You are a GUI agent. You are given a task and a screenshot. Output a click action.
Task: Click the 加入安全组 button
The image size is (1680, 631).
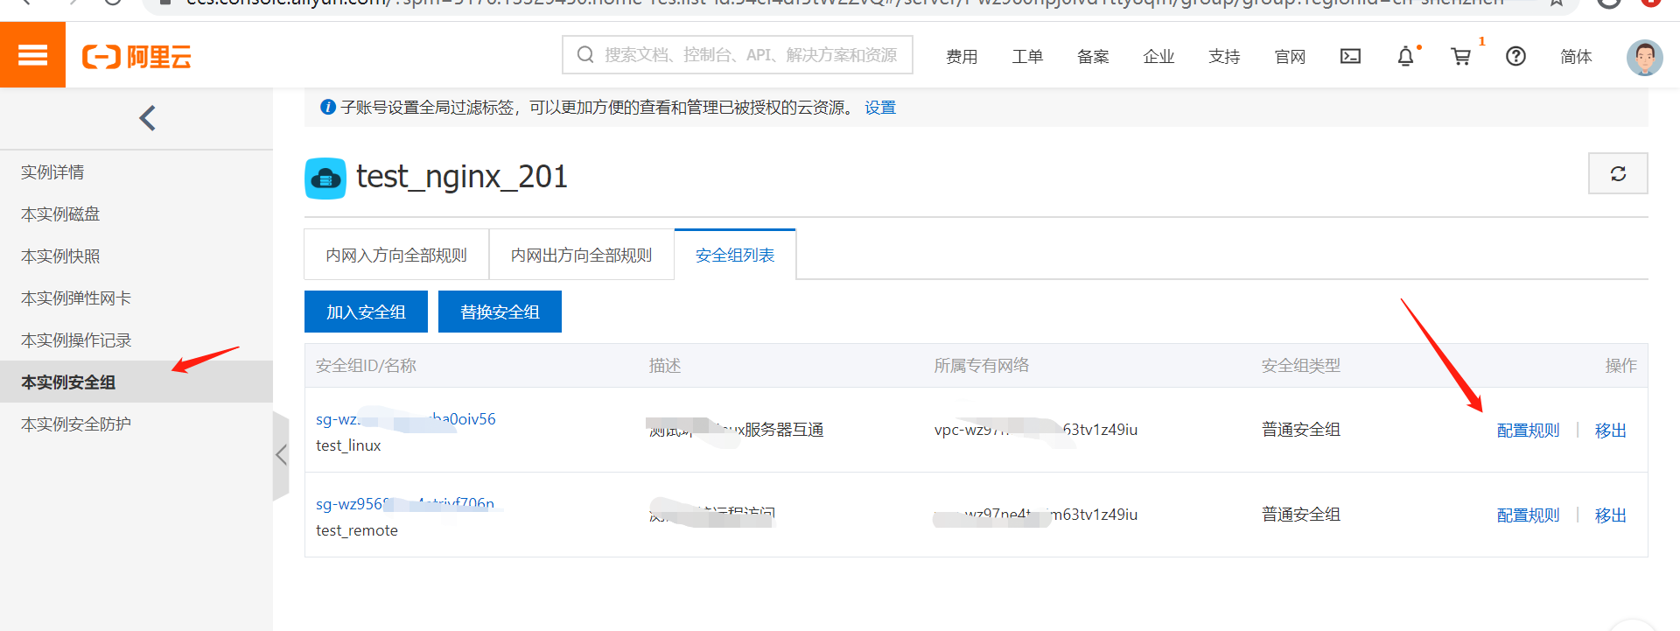tap(366, 312)
